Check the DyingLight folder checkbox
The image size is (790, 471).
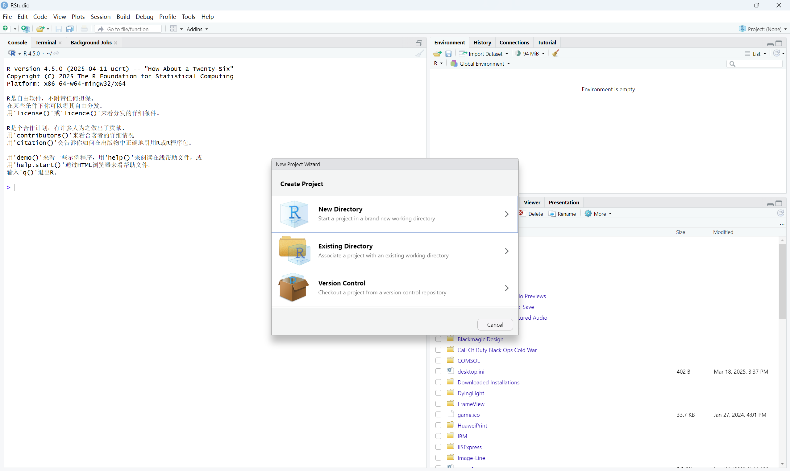(439, 393)
